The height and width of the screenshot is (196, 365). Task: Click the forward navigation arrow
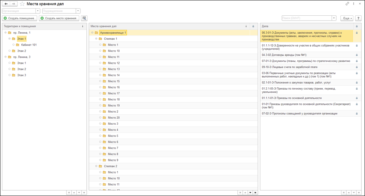(13, 4)
